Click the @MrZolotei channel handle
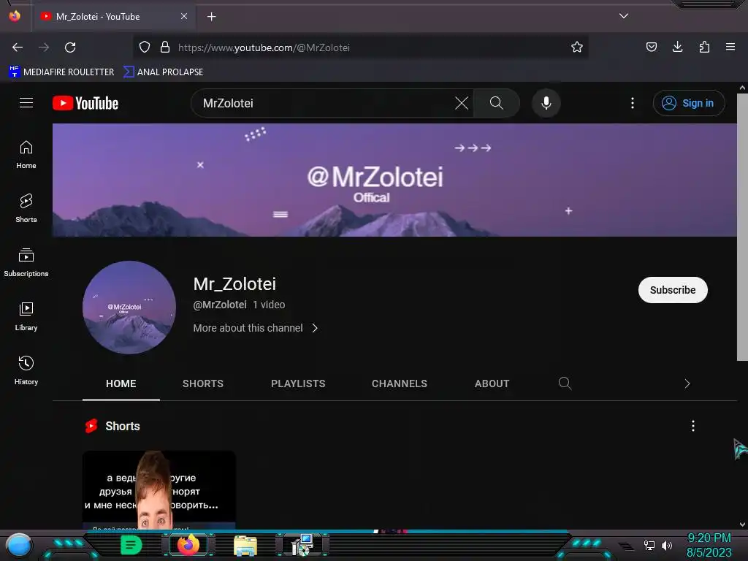 point(220,305)
